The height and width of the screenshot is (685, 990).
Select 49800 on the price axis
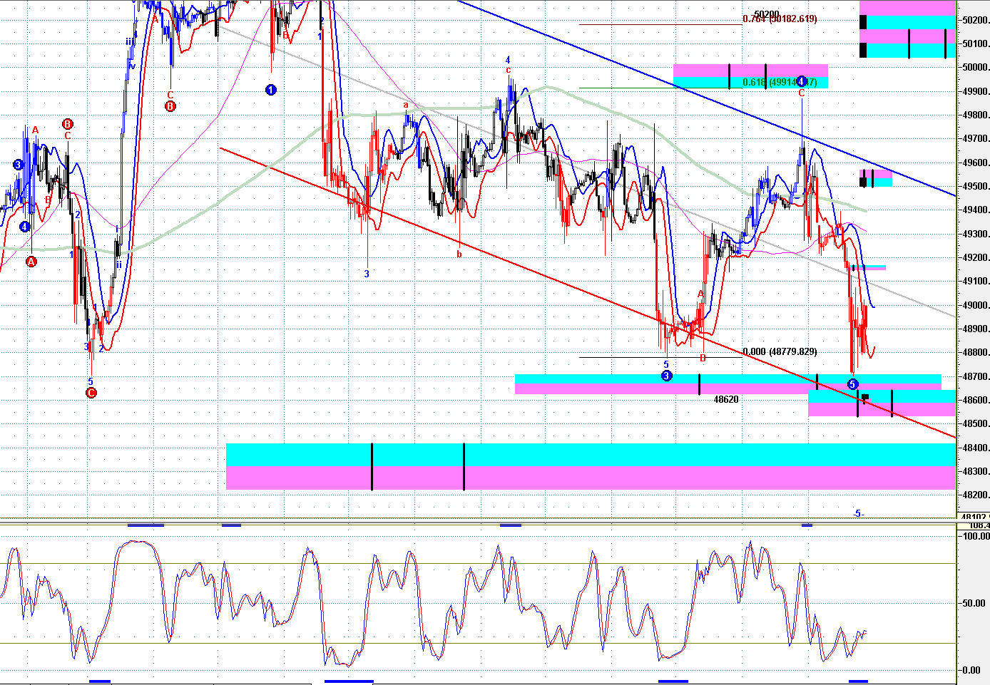974,115
